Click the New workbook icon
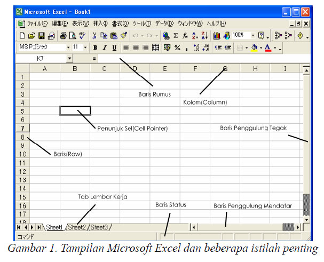 point(22,36)
